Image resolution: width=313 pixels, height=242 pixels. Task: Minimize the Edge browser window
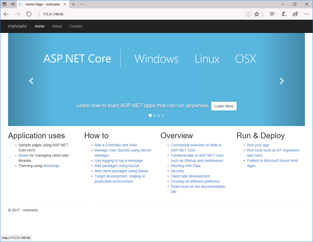(x=283, y=4)
